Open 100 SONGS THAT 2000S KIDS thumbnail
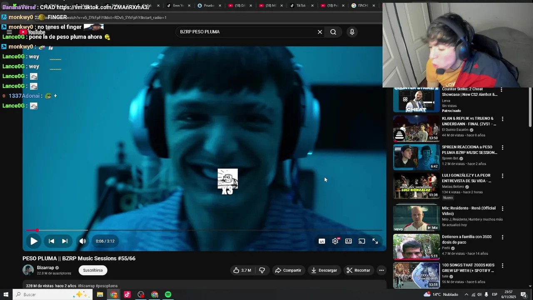533x300 pixels. [416, 275]
